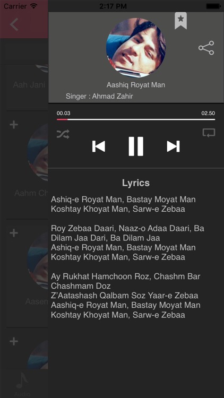Image resolution: width=224 pixels, height=398 pixels.
Task: Open the share icon
Action: 206,48
